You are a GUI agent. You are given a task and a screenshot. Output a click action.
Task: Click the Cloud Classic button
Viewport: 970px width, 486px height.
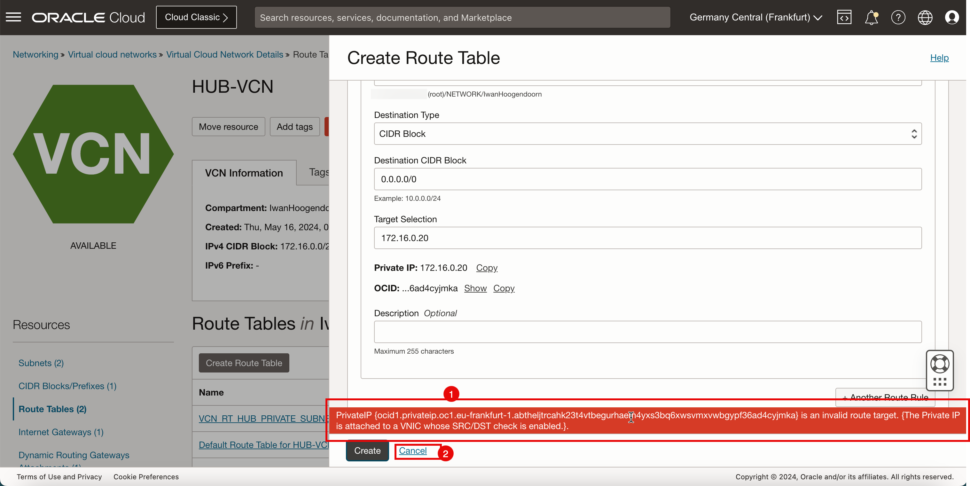[x=196, y=17]
